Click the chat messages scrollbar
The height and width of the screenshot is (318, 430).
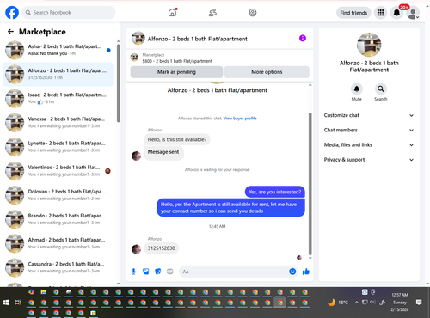pyautogui.click(x=310, y=183)
